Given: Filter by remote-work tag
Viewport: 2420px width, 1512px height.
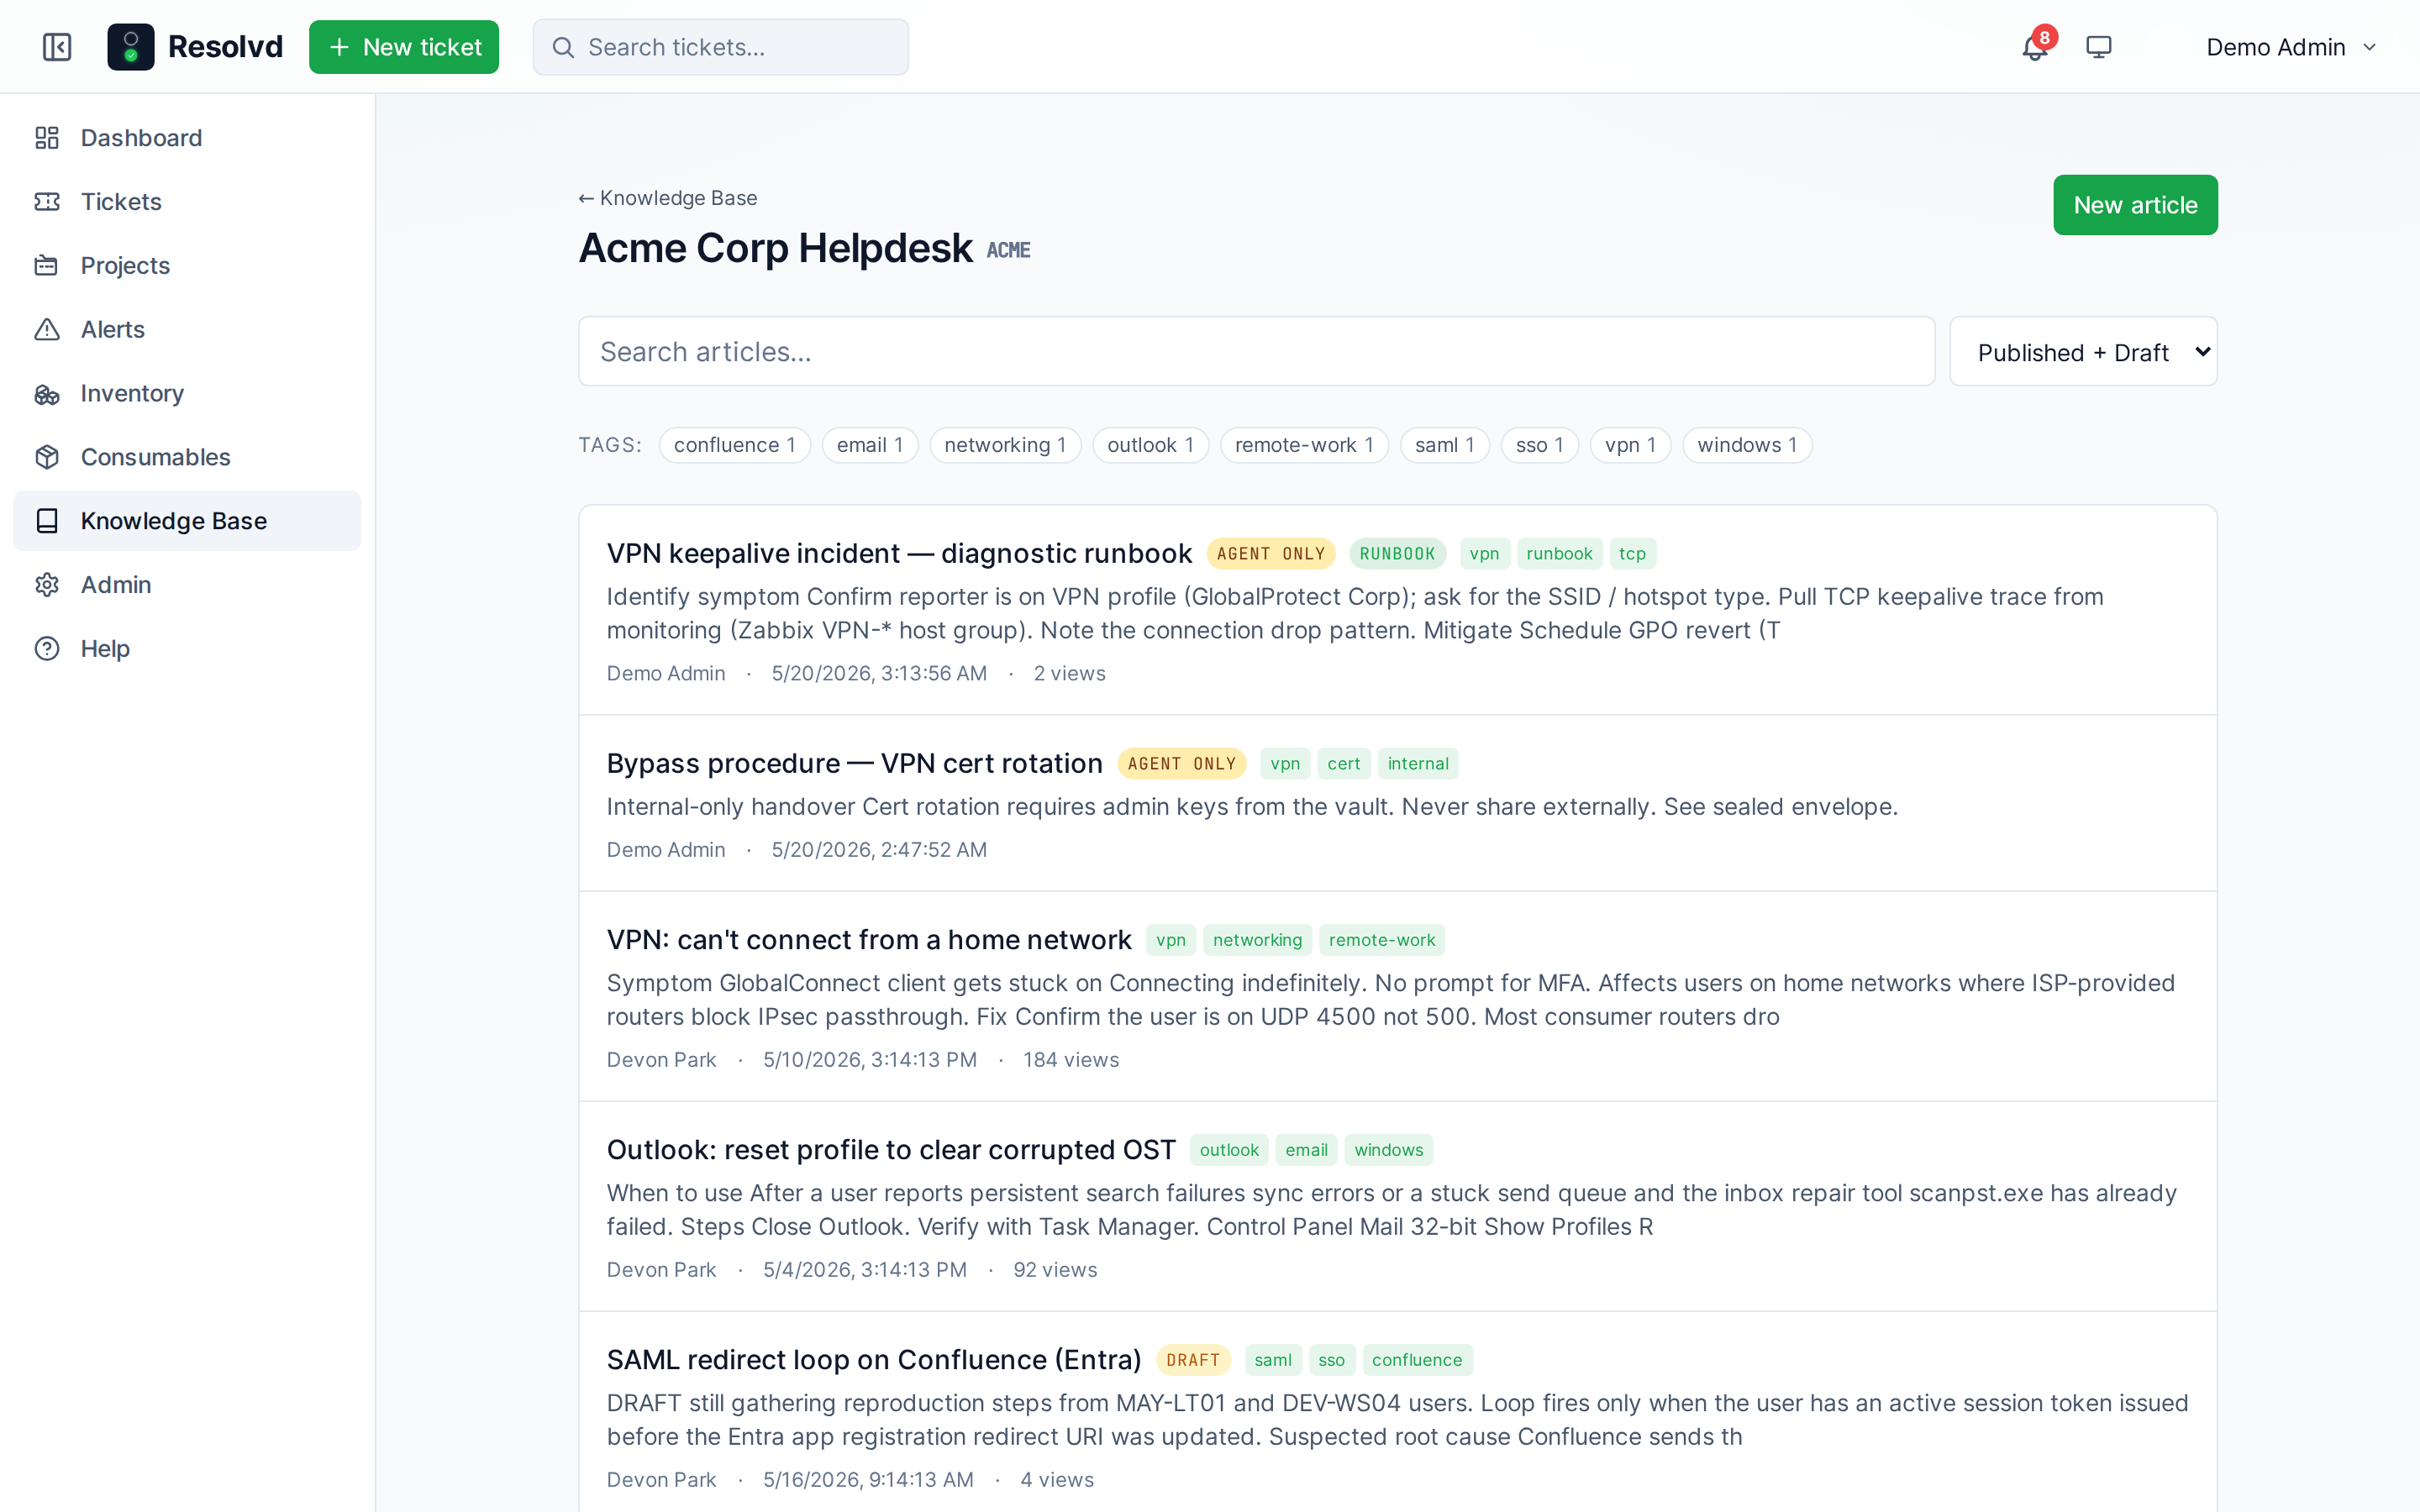Looking at the screenshot, I should [x=1304, y=445].
